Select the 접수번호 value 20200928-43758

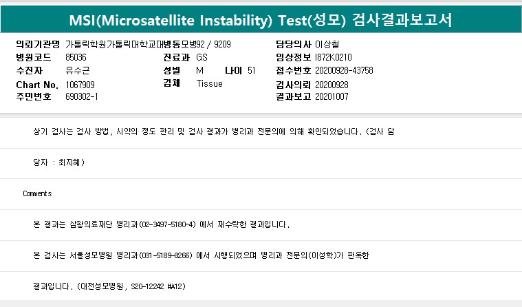point(344,70)
